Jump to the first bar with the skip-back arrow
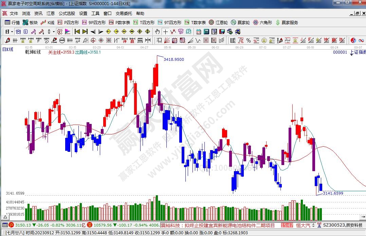 point(77,32)
